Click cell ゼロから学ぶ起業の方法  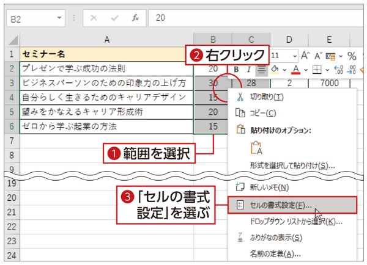click(106, 126)
